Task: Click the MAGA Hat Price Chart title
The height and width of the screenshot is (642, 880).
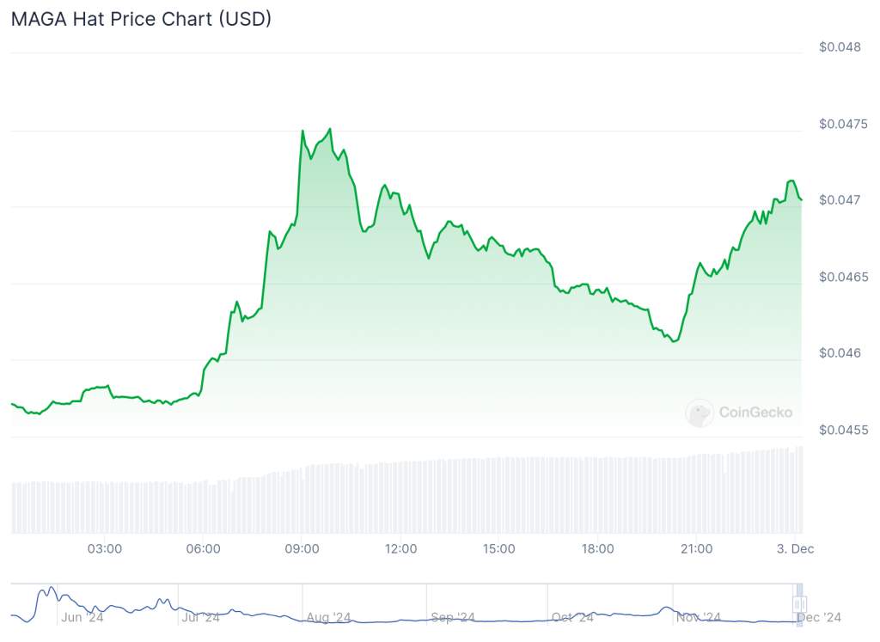Action: (141, 19)
